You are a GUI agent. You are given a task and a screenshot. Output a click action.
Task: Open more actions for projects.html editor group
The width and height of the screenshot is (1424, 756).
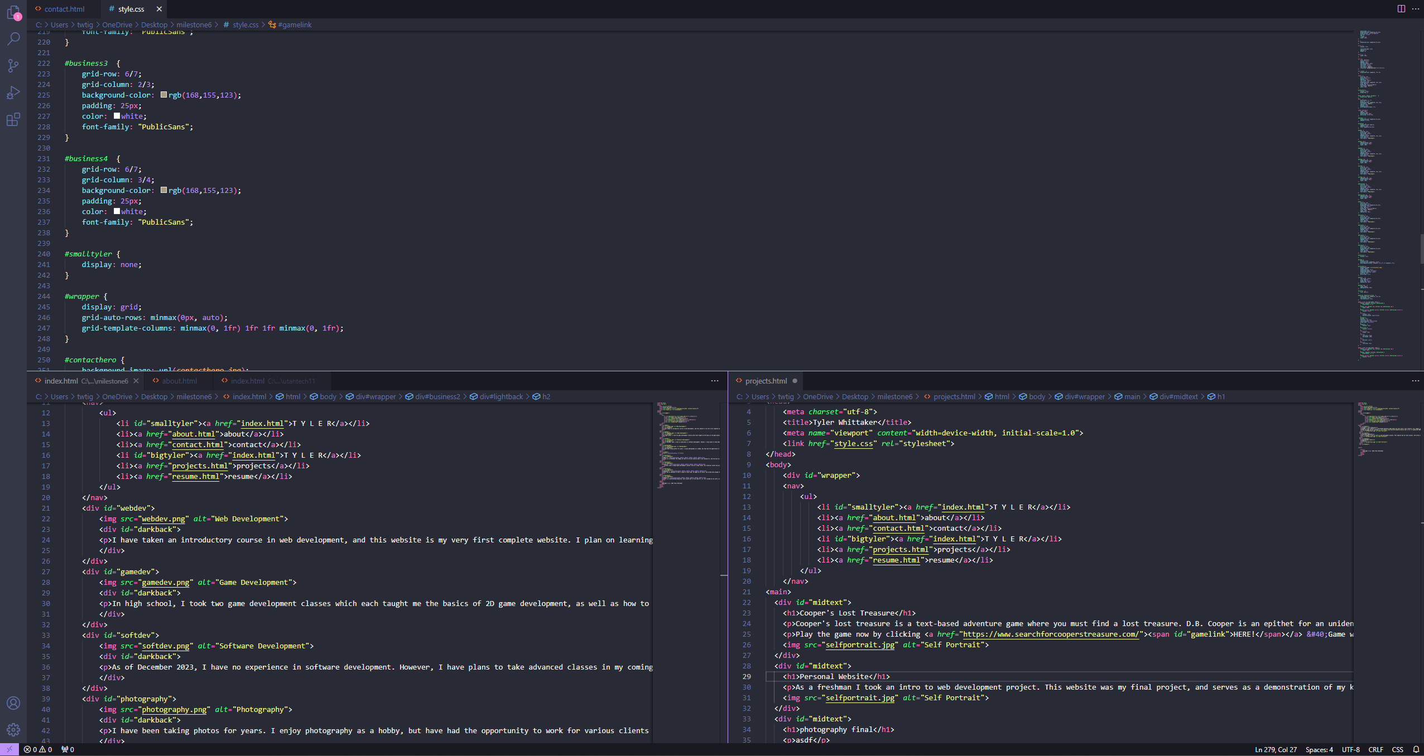pos(1416,381)
